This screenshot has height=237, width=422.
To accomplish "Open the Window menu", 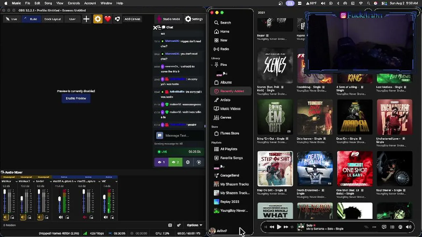I will point(106,3).
